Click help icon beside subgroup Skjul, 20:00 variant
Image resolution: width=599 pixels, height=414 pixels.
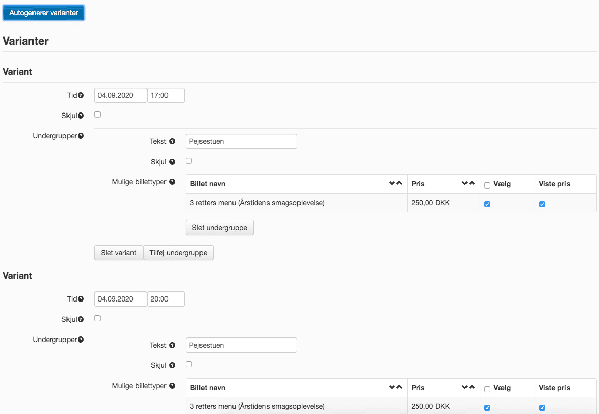(x=172, y=365)
